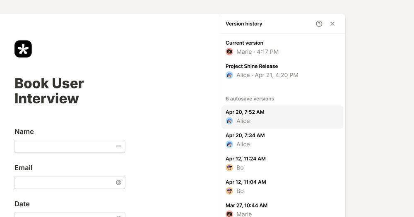Click Alice's avatar in Apr 20, 7:34 AM version
The height and width of the screenshot is (217, 414).
click(x=229, y=144)
